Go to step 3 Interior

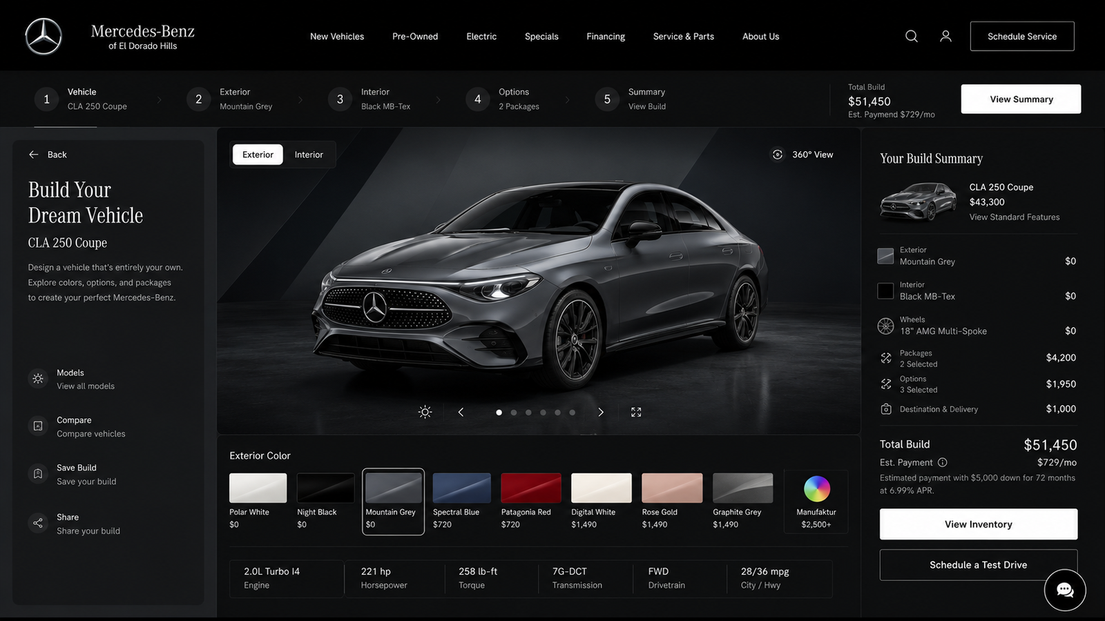369,99
